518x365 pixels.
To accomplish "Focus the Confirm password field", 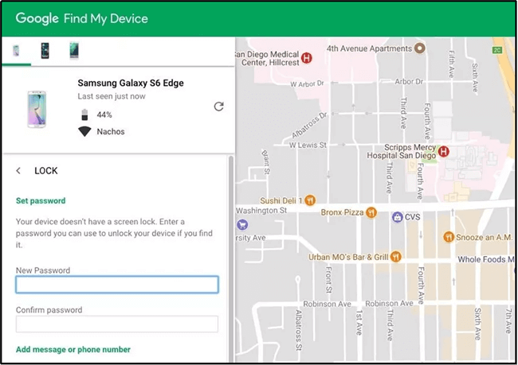I will [x=116, y=324].
